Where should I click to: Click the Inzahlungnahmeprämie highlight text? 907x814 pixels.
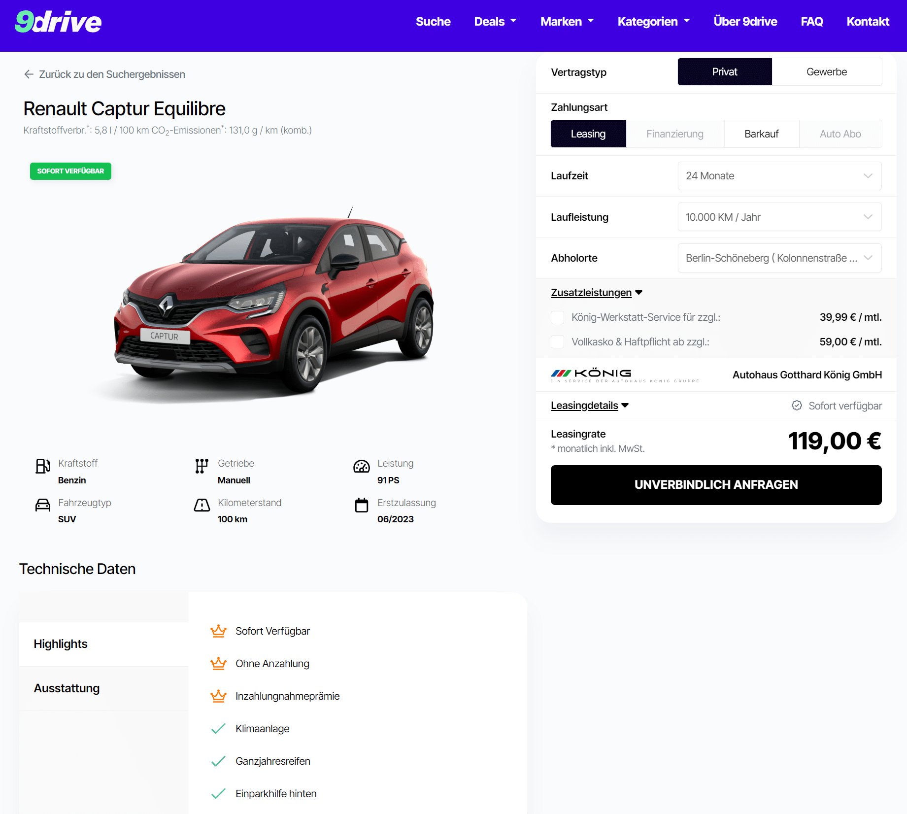tap(288, 696)
